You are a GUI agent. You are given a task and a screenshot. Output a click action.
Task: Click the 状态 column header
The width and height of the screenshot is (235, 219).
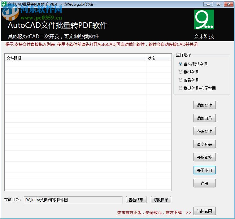(159, 58)
